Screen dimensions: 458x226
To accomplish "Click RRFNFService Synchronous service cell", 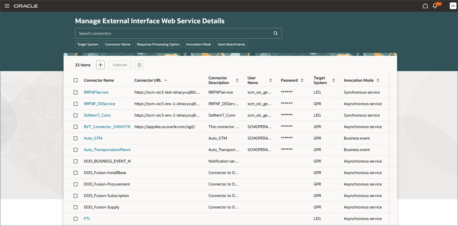I will tap(361, 92).
